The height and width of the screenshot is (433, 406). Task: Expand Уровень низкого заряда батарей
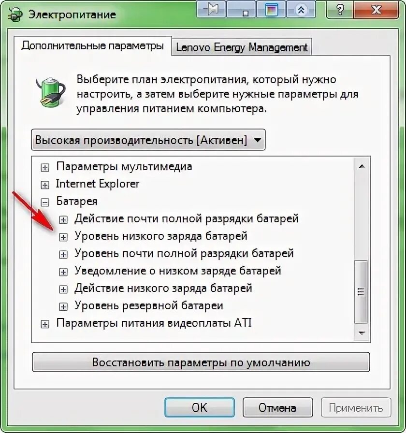63,237
